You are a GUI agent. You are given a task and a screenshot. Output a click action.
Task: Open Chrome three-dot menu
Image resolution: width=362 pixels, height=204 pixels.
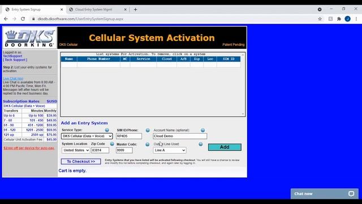click(356, 19)
